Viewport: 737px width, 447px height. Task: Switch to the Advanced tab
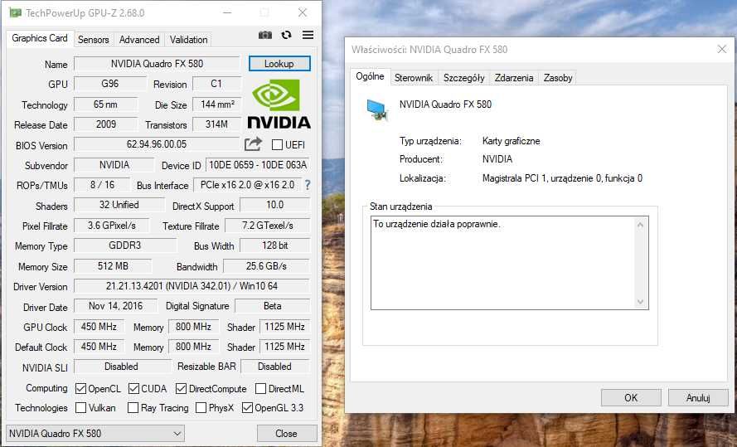point(139,40)
